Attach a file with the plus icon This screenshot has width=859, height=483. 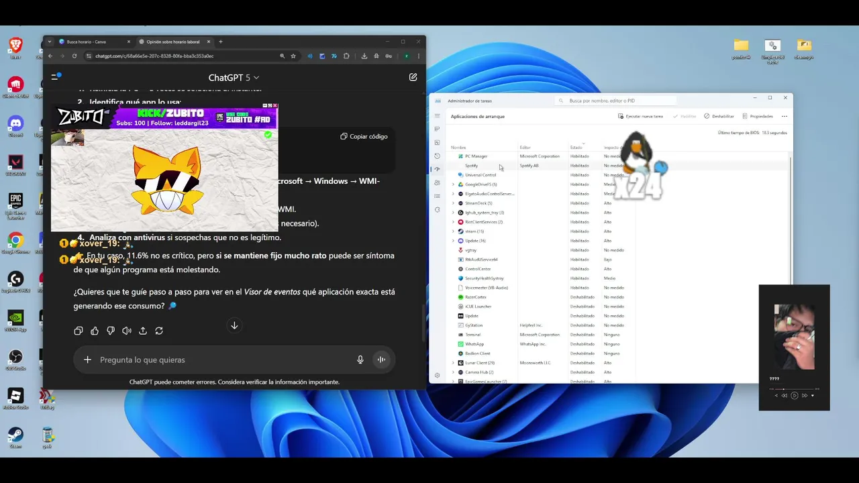[x=87, y=360]
